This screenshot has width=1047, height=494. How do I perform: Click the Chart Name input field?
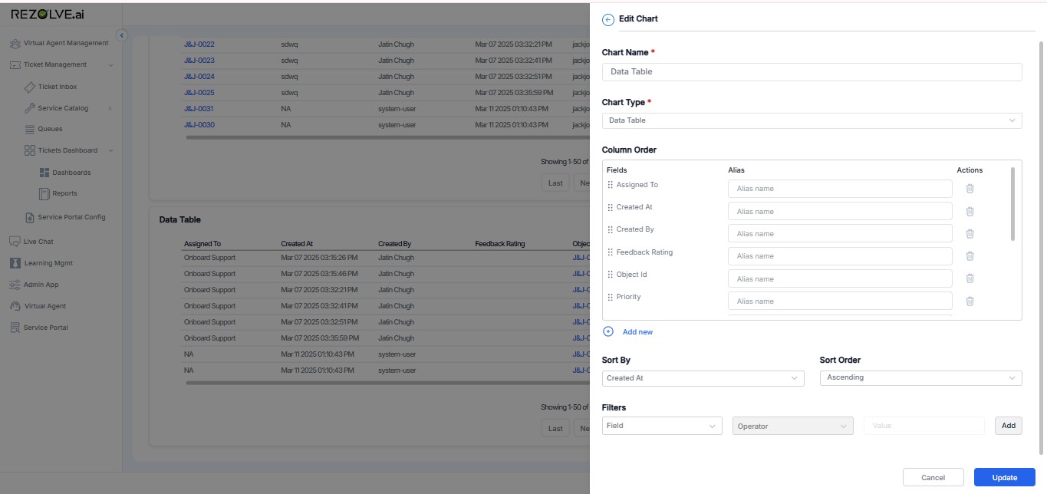pos(812,71)
